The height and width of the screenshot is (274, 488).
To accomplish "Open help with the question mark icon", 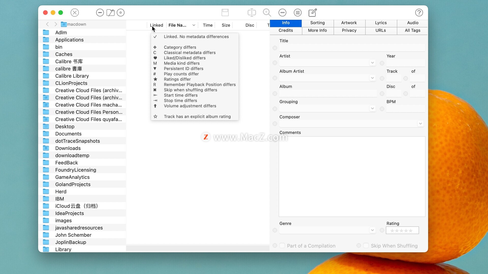I will pyautogui.click(x=419, y=12).
